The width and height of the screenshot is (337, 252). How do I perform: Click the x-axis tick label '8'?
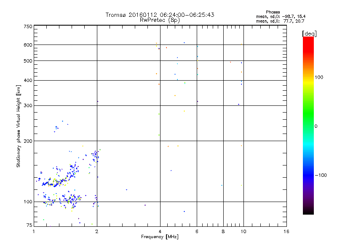coord(223,231)
